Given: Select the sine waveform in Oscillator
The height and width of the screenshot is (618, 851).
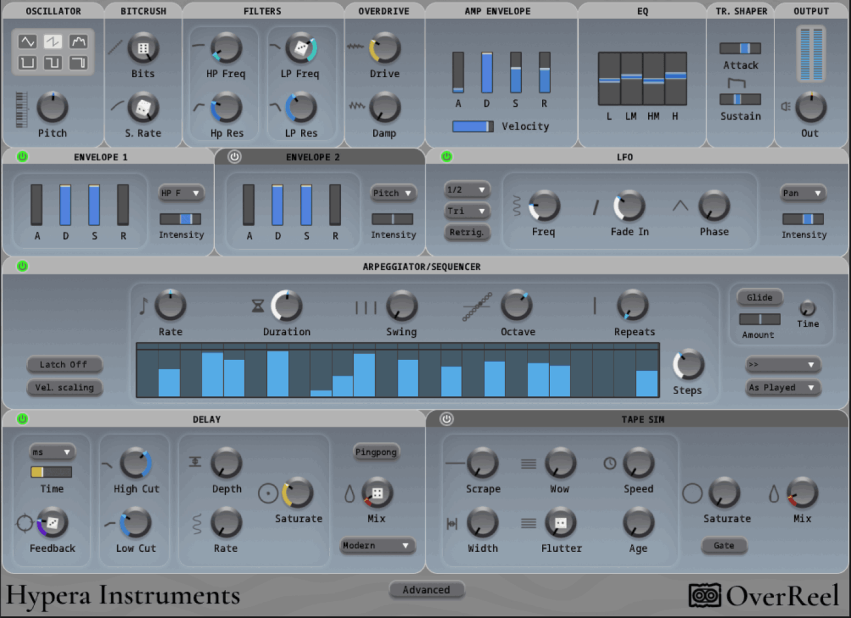Looking at the screenshot, I should click(x=27, y=42).
